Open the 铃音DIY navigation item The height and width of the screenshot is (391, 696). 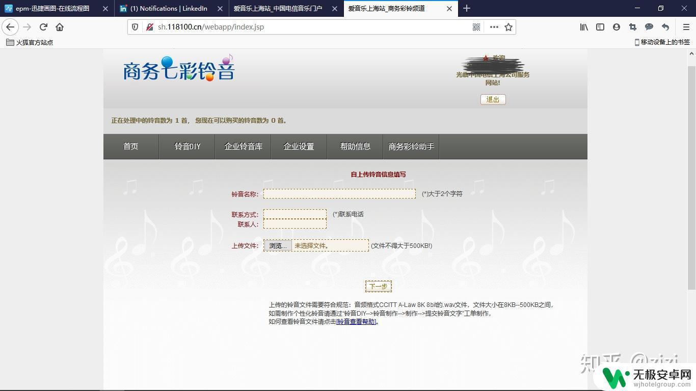click(188, 147)
